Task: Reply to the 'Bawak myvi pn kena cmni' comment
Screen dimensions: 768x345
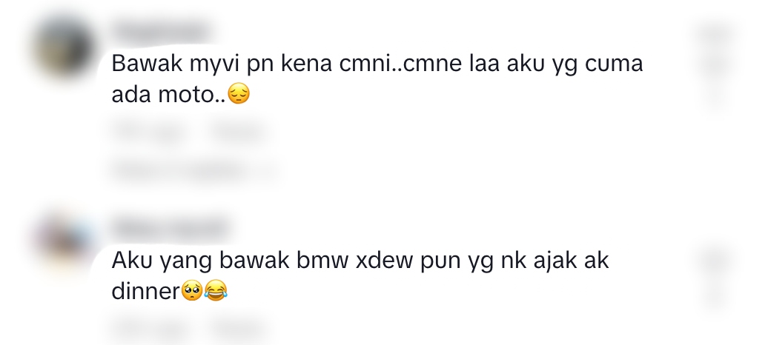Action: [x=237, y=131]
